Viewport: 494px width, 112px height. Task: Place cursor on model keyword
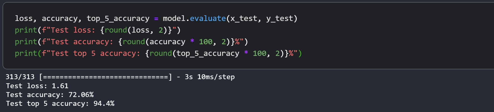[x=174, y=18]
